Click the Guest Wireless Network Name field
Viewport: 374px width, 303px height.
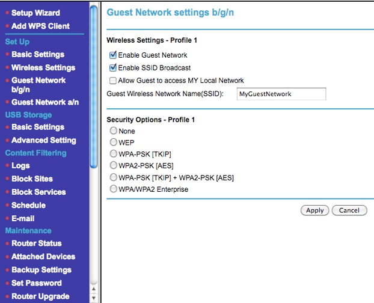pyautogui.click(x=281, y=94)
